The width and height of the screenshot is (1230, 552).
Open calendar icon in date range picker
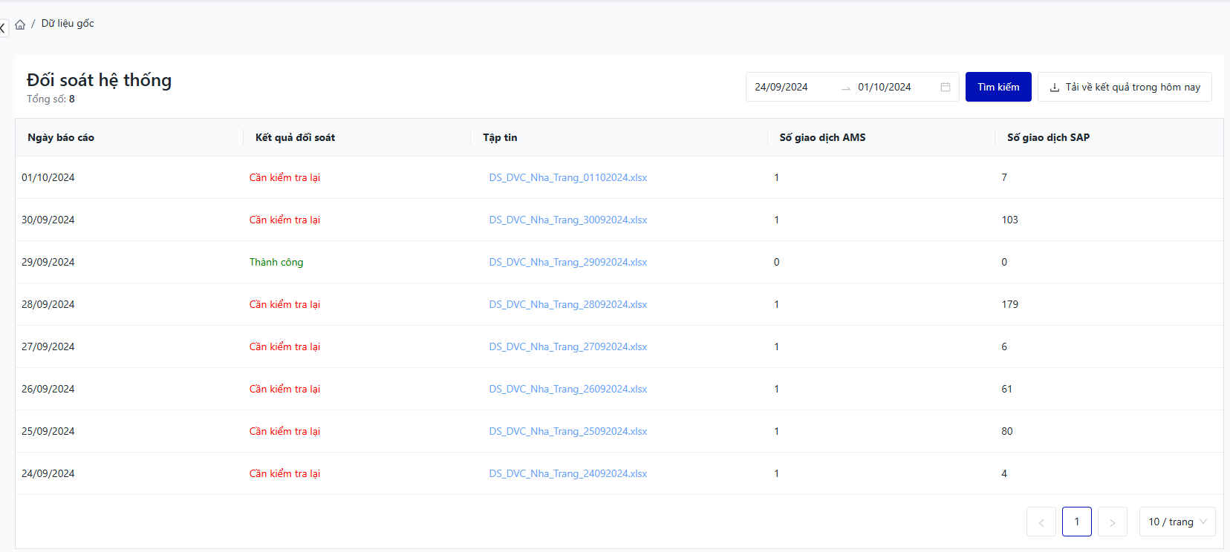point(945,87)
